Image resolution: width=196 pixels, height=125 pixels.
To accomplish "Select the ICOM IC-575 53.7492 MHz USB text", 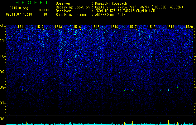I will 125,11.
